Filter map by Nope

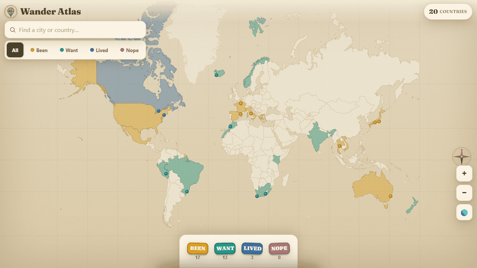(130, 50)
